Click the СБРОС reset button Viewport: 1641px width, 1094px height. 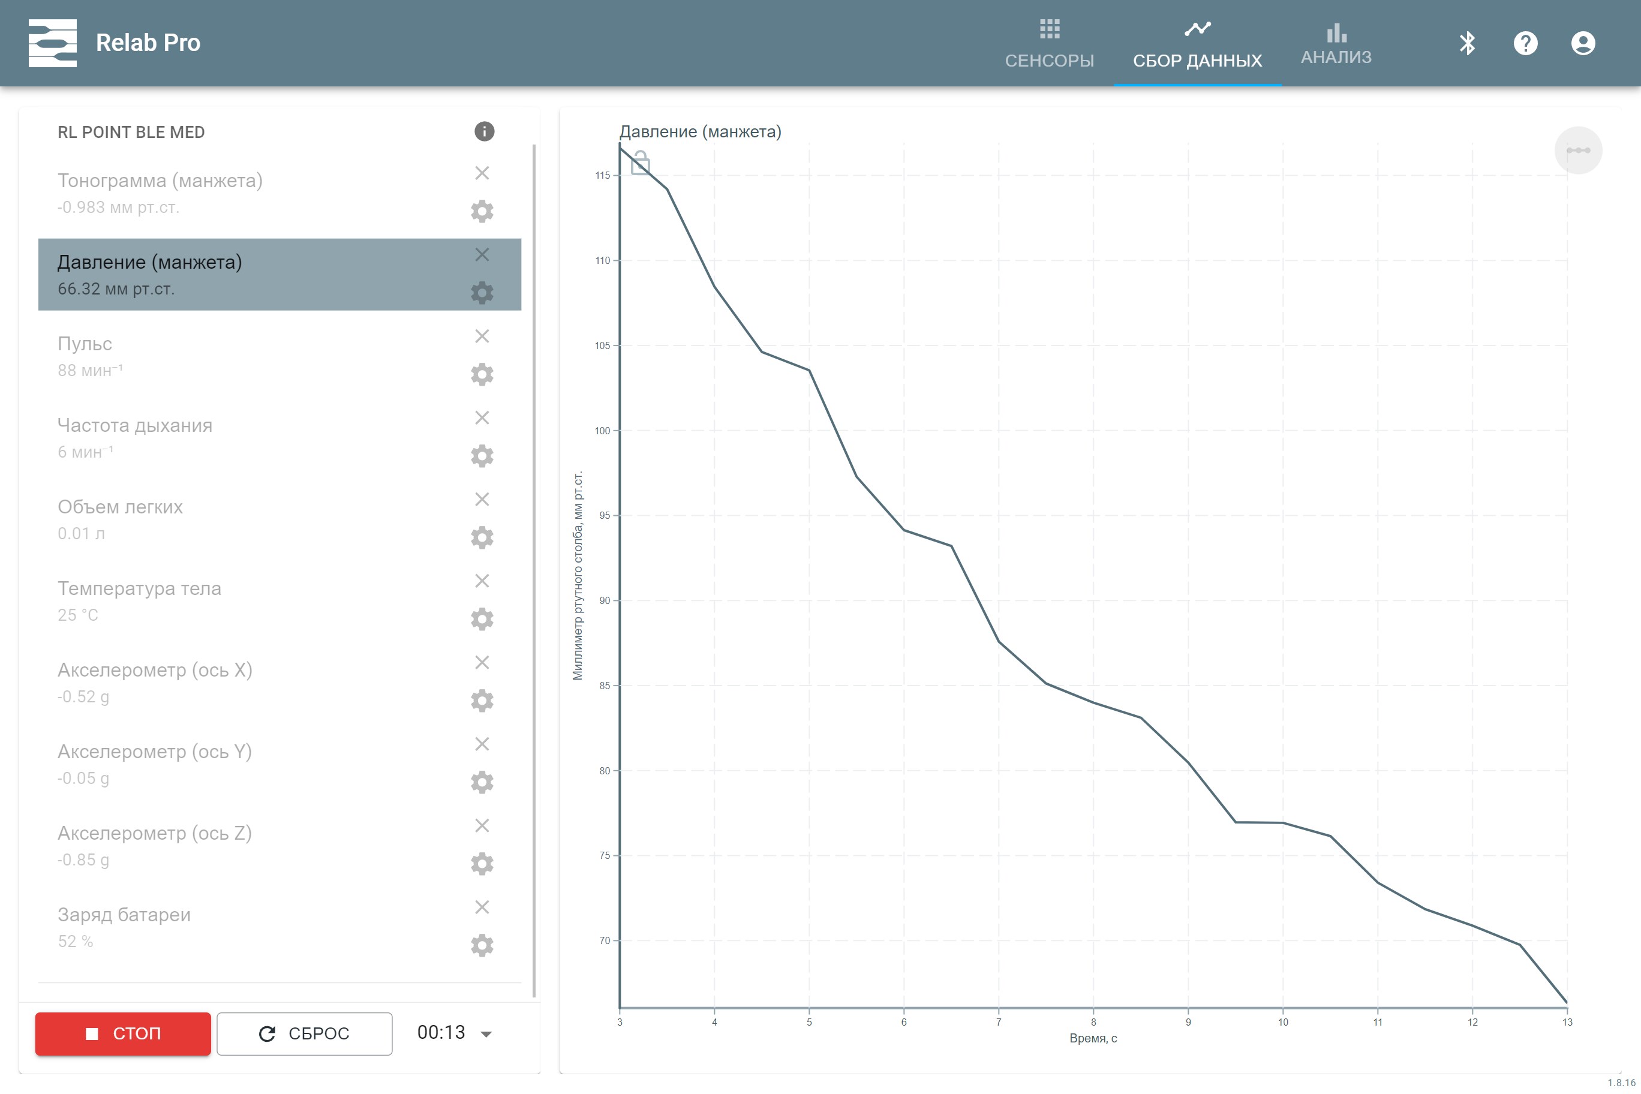click(x=304, y=1033)
